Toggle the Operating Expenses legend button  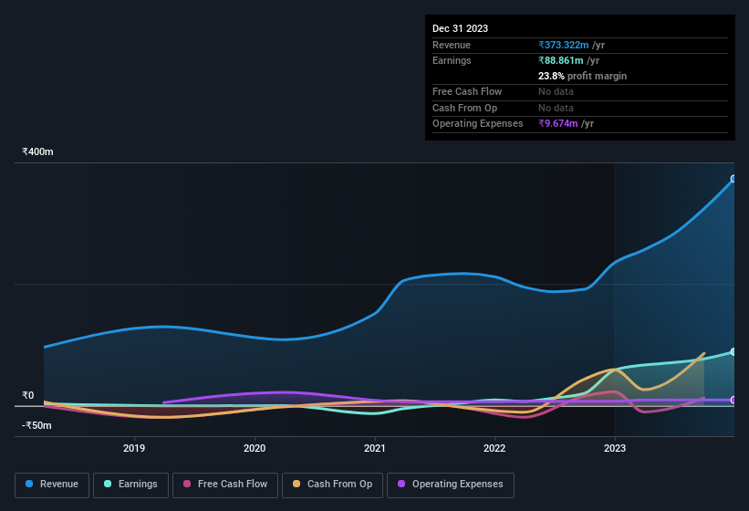(450, 485)
